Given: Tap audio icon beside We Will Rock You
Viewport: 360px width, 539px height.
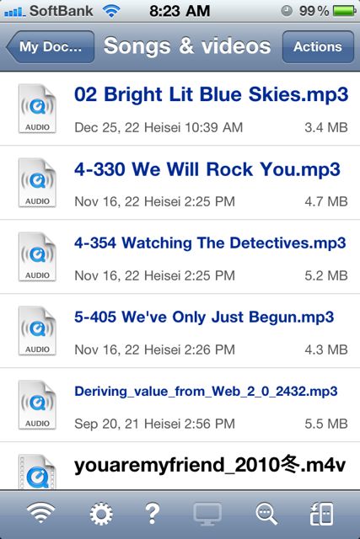Looking at the screenshot, I should pos(37,183).
